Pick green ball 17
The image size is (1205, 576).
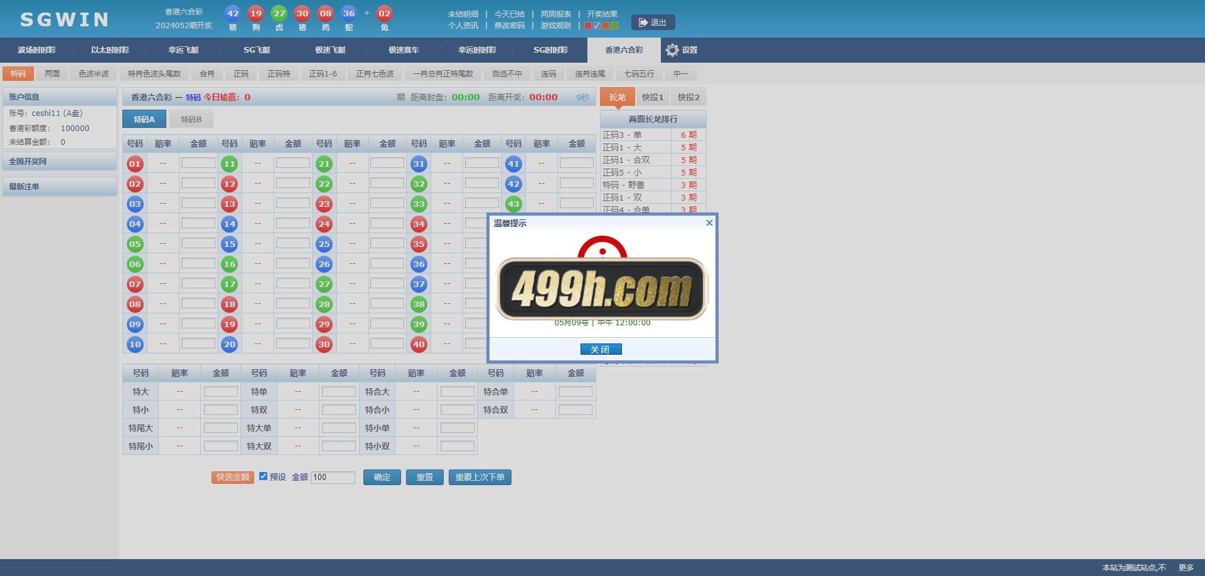click(x=230, y=285)
